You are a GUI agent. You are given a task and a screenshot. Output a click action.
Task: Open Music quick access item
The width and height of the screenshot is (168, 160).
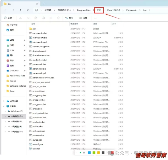(x=10, y=60)
